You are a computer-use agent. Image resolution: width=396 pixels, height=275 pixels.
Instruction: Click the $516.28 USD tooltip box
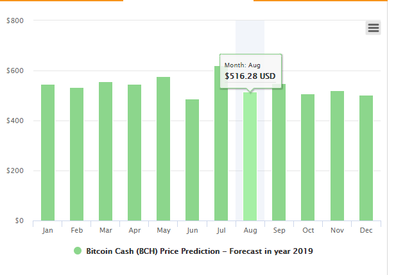251,71
